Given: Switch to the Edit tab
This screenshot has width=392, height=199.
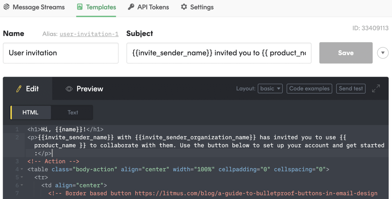Looking at the screenshot, I should coord(28,89).
